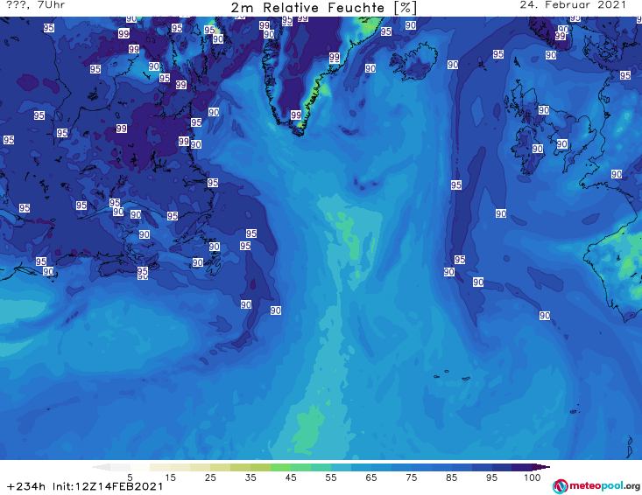Viewport: 642px width, 495px height.
Task: Pick the green swatch right of the 45 mark
Action: click(x=300, y=467)
